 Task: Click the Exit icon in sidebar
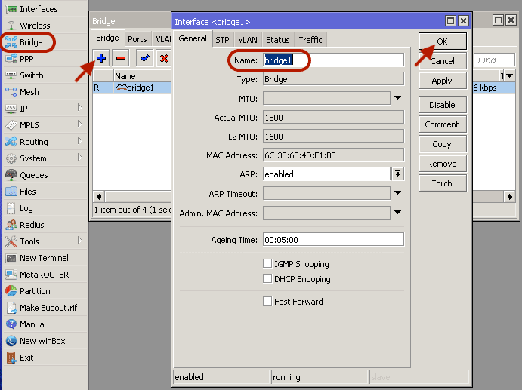tap(11, 358)
